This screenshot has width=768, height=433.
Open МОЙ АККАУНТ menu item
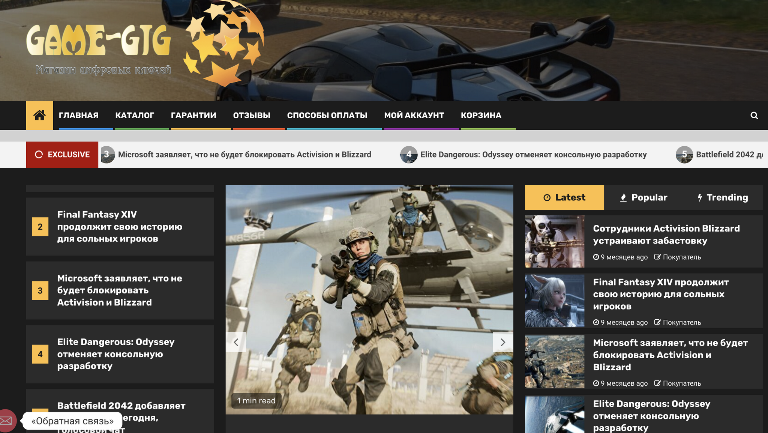click(414, 115)
